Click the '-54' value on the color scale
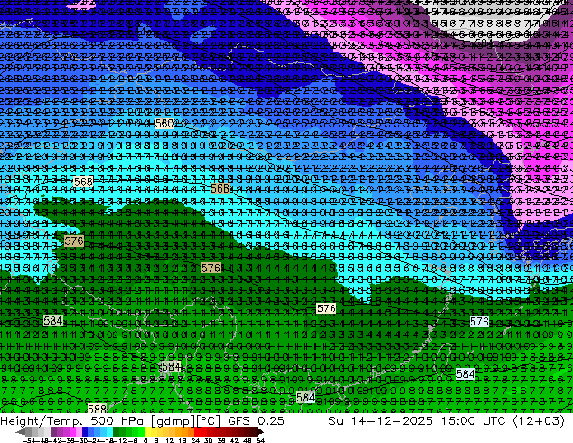 tap(29, 440)
